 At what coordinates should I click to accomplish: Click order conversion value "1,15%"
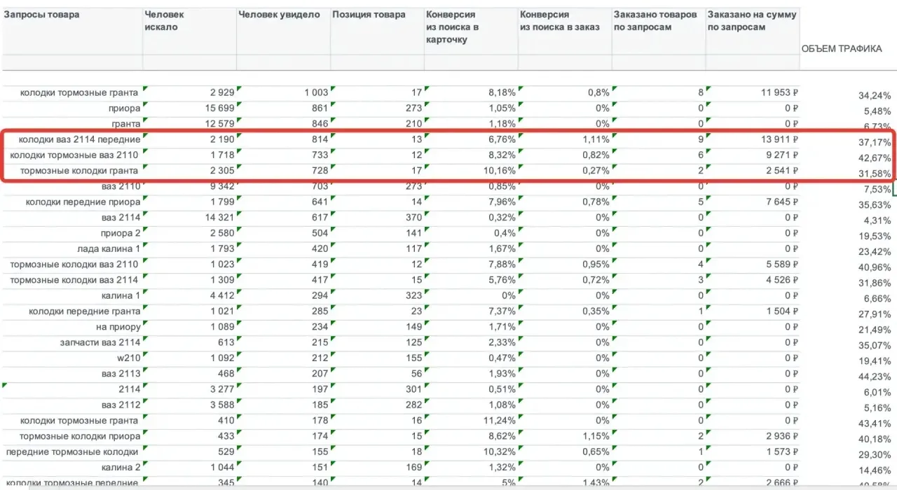click(x=596, y=435)
